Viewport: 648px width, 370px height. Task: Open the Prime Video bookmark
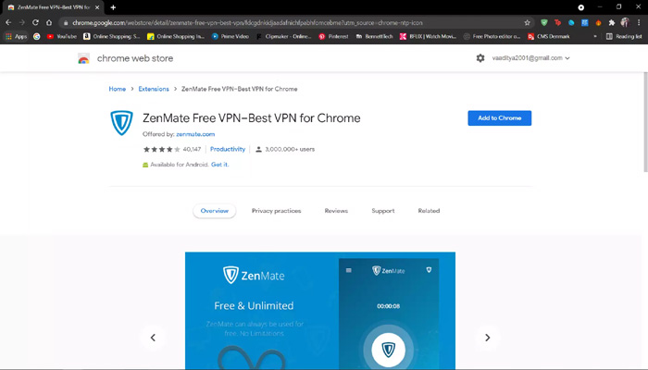tap(231, 36)
